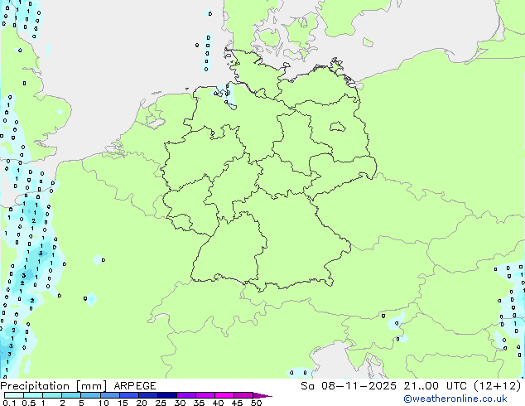The height and width of the screenshot is (406, 525).
Task: Pick the 2 to 5 mm legend swatch
Action: (x=71, y=395)
